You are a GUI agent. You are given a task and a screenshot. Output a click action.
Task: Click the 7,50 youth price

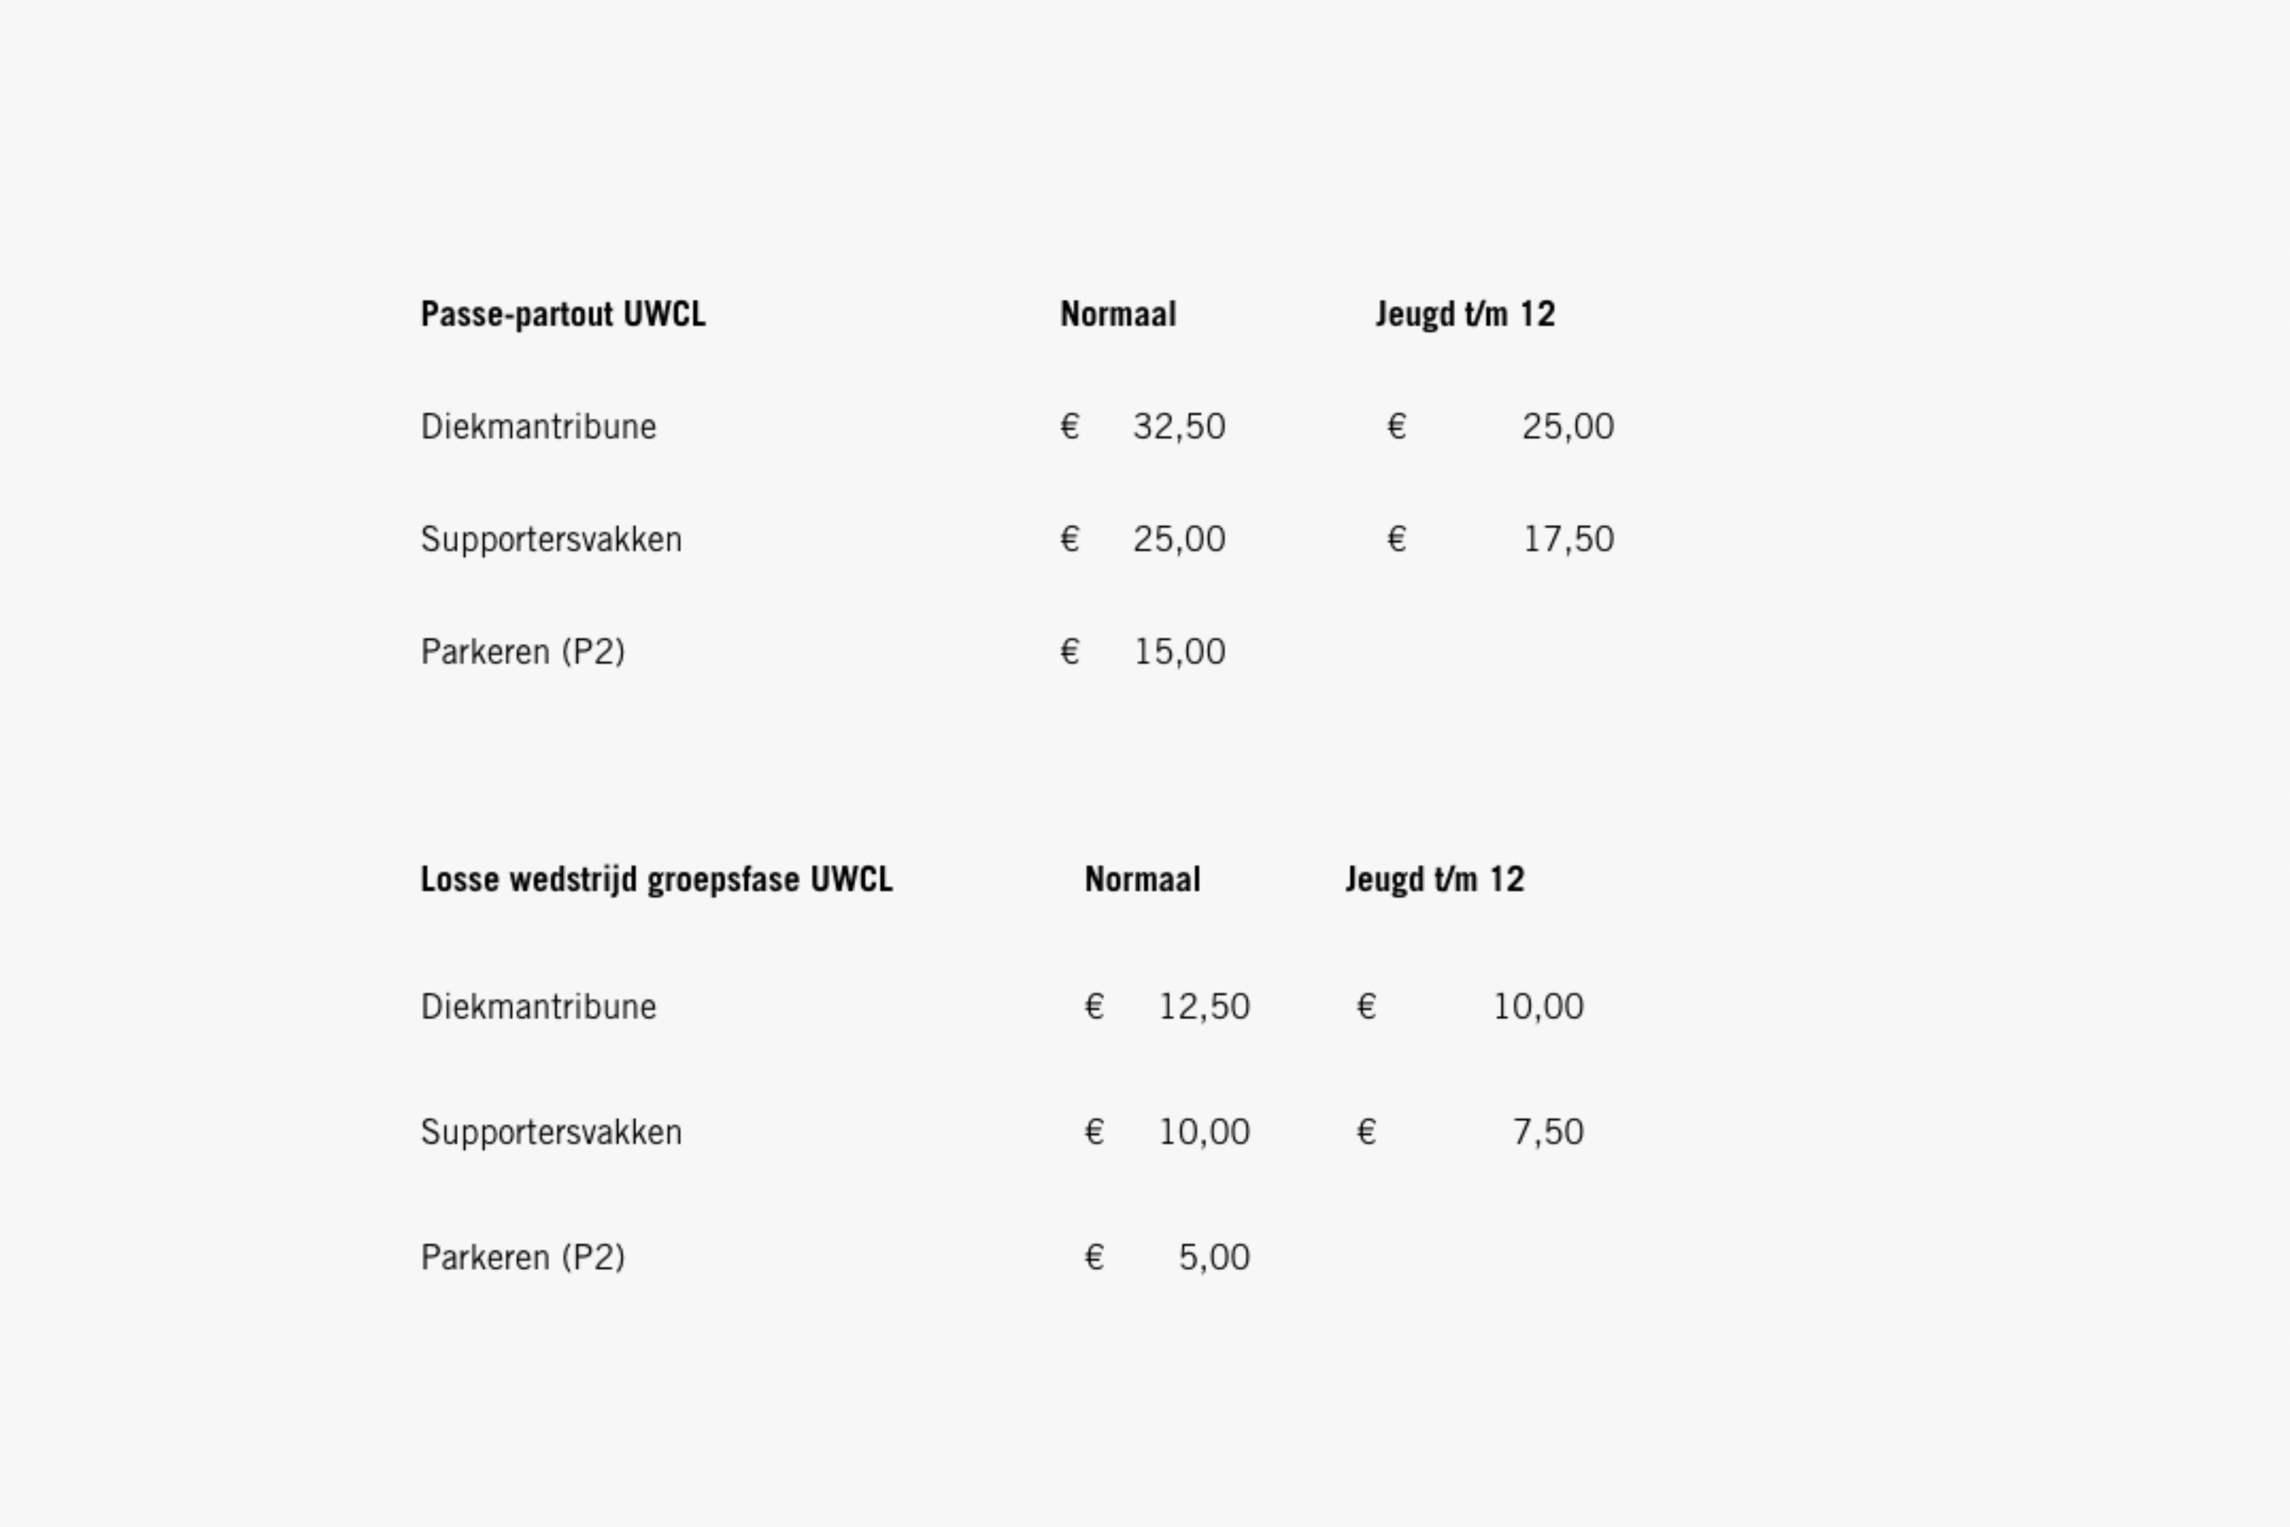[1548, 1132]
